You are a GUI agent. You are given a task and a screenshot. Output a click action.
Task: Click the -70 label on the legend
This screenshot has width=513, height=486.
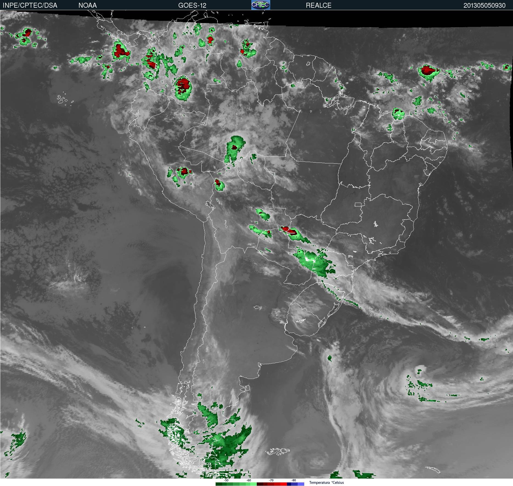point(271,481)
